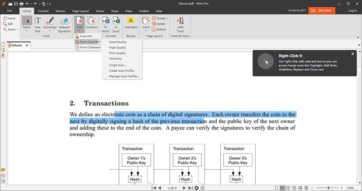Choose High Quality from scanner submenu
Screen dimensions: 362x191
pos(118,48)
